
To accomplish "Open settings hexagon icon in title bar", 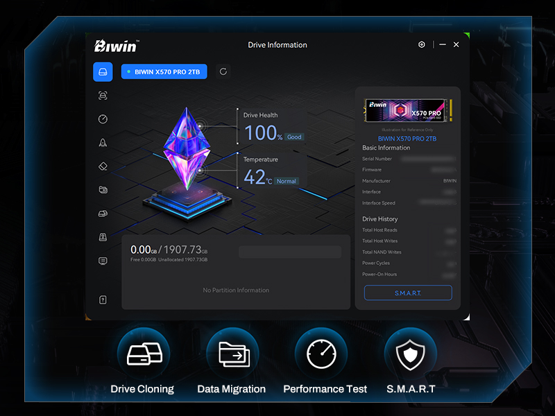I will 422,44.
